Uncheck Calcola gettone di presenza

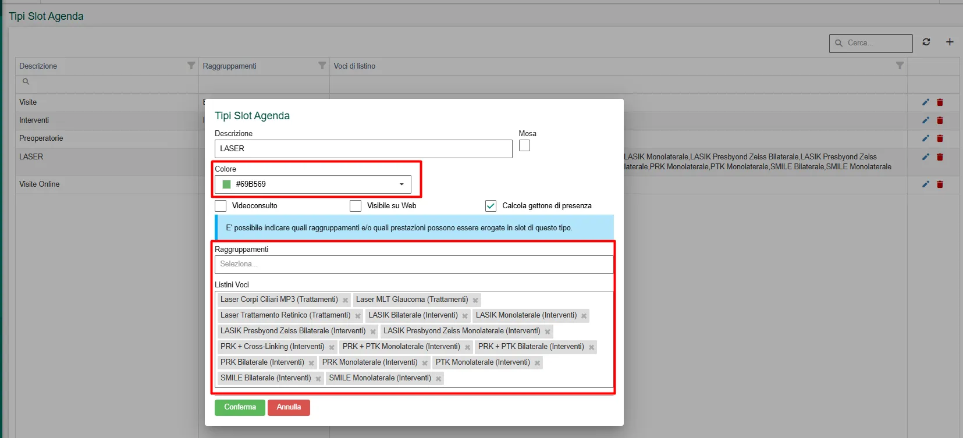(x=491, y=206)
